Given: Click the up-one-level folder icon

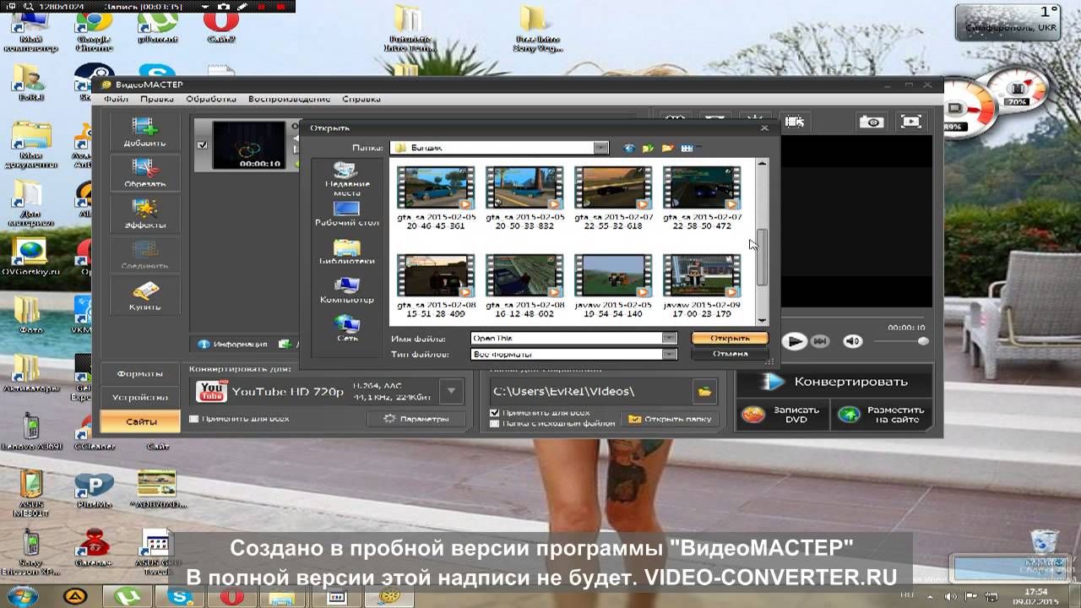Looking at the screenshot, I should coord(648,148).
